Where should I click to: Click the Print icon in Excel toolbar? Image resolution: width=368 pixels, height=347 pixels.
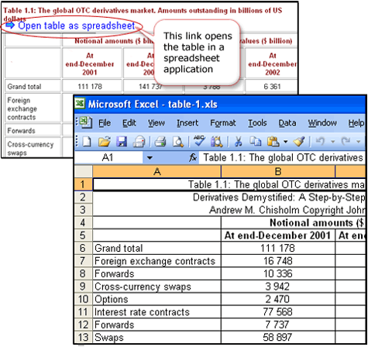[x=160, y=142]
